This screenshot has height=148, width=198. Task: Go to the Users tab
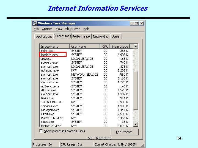(x=116, y=36)
